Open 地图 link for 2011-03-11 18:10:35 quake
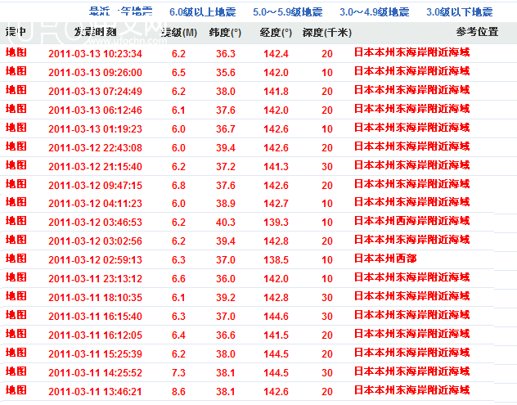This screenshot has height=405, width=517. point(16,296)
